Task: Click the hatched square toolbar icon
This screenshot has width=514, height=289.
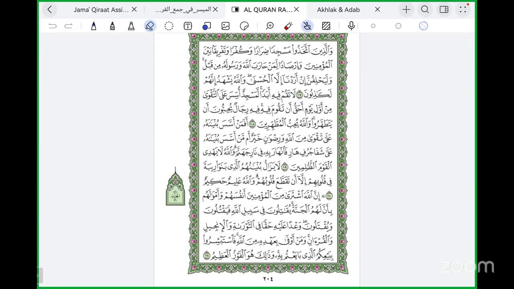Action: click(x=326, y=26)
